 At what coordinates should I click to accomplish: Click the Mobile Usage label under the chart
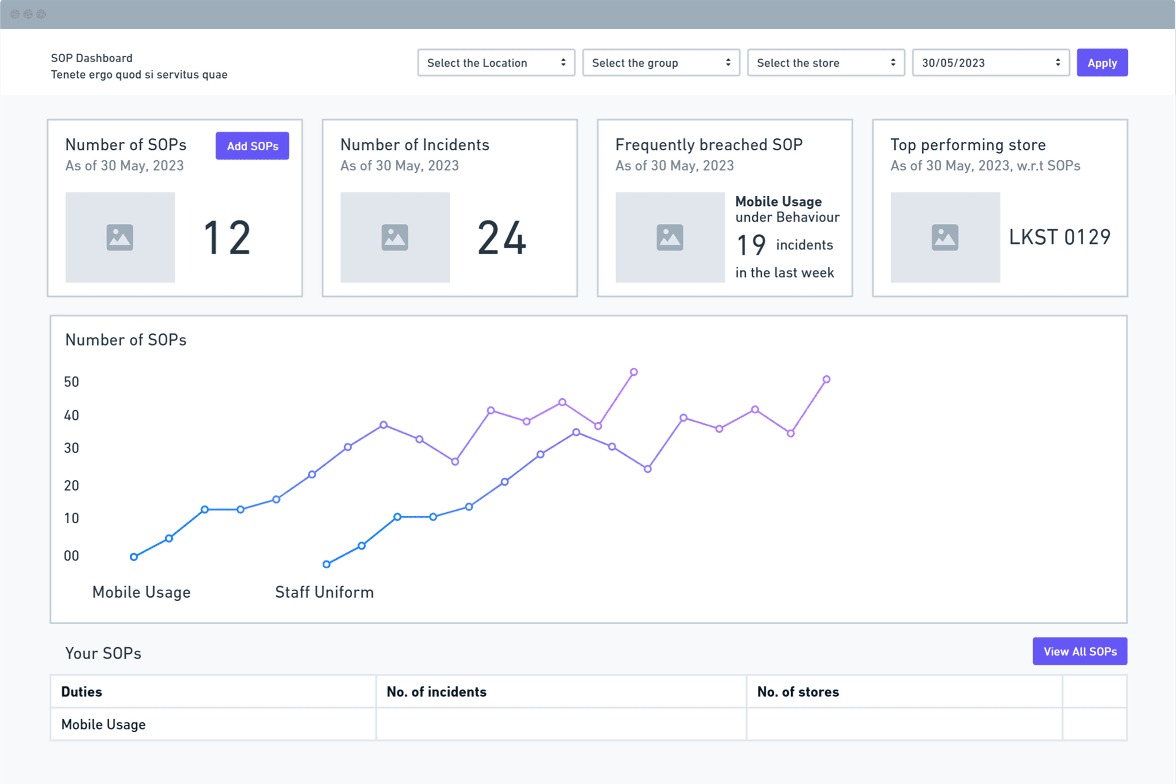[142, 592]
